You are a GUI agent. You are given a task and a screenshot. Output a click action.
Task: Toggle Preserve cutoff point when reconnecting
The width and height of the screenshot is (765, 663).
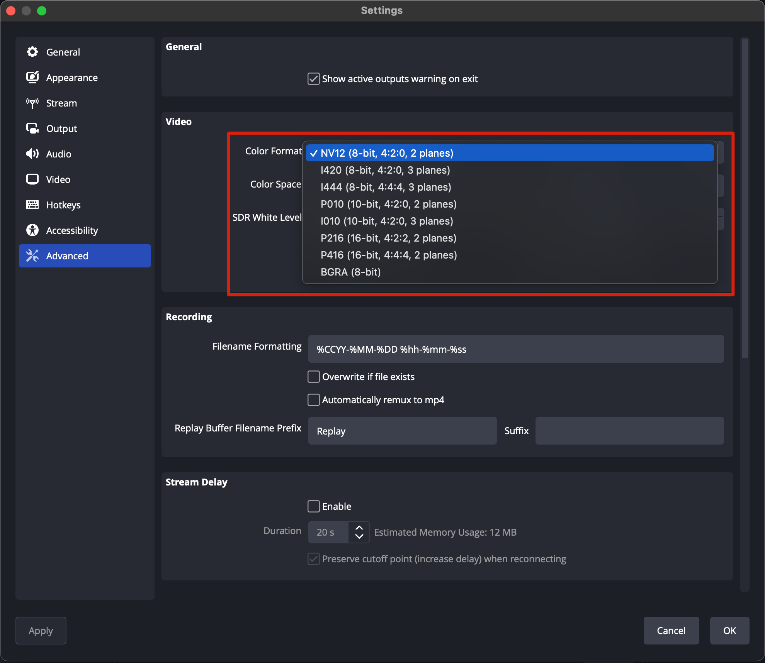click(313, 559)
